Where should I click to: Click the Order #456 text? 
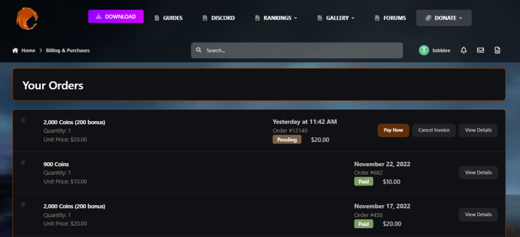(x=369, y=215)
